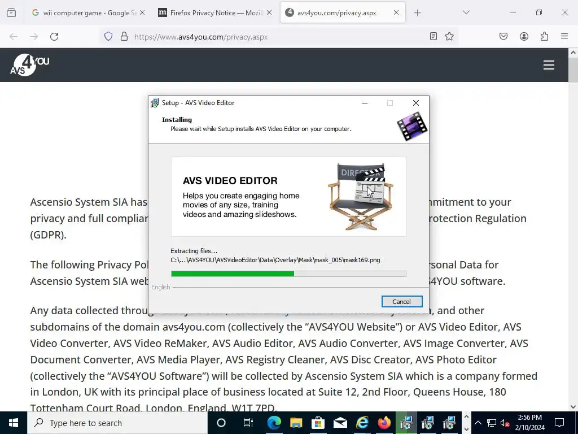Click the AVS Video Editor promotional banner image

288,196
